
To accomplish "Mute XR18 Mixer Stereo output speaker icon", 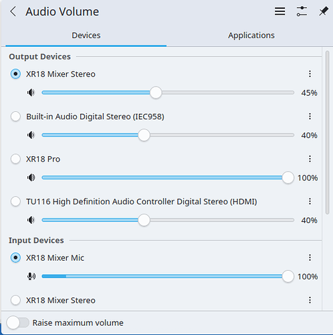I will 31,92.
